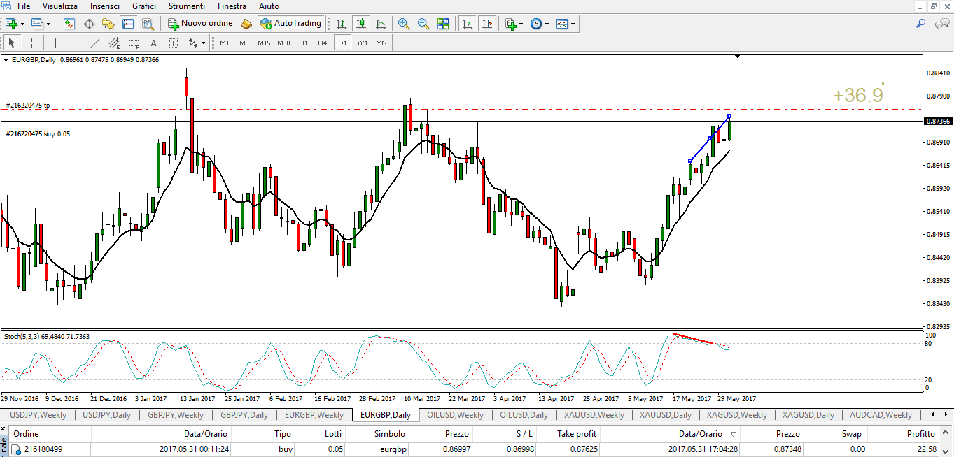
Task: Set timeframe to M15
Action: point(264,43)
